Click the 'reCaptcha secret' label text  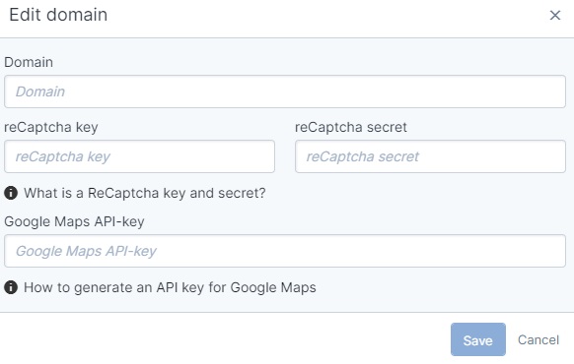(x=351, y=127)
